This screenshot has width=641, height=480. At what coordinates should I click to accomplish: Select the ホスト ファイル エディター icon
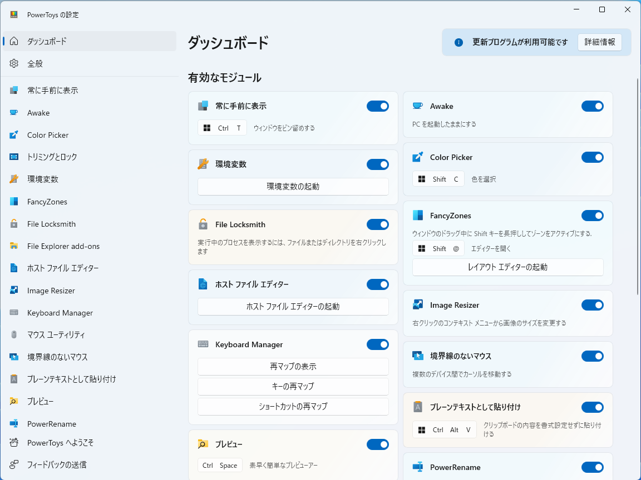point(13,268)
